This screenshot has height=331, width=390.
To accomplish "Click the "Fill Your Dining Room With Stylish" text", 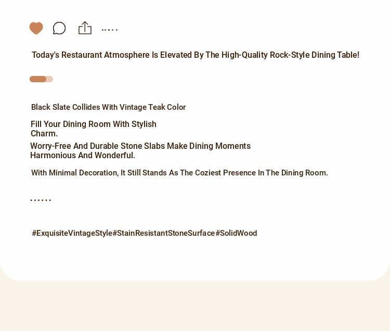I will pyautogui.click(x=94, y=124).
